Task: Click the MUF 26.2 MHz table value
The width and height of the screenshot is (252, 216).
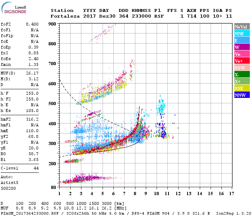Action: point(107,208)
